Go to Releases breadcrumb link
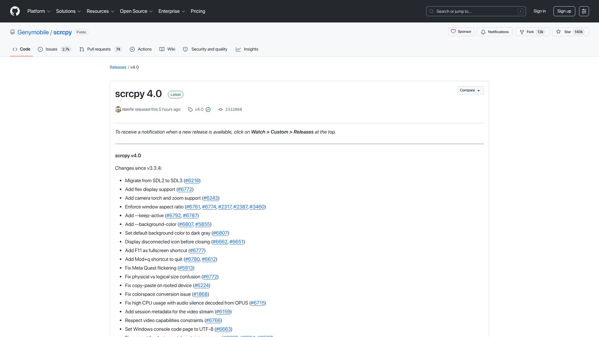The image size is (599, 337). [118, 67]
